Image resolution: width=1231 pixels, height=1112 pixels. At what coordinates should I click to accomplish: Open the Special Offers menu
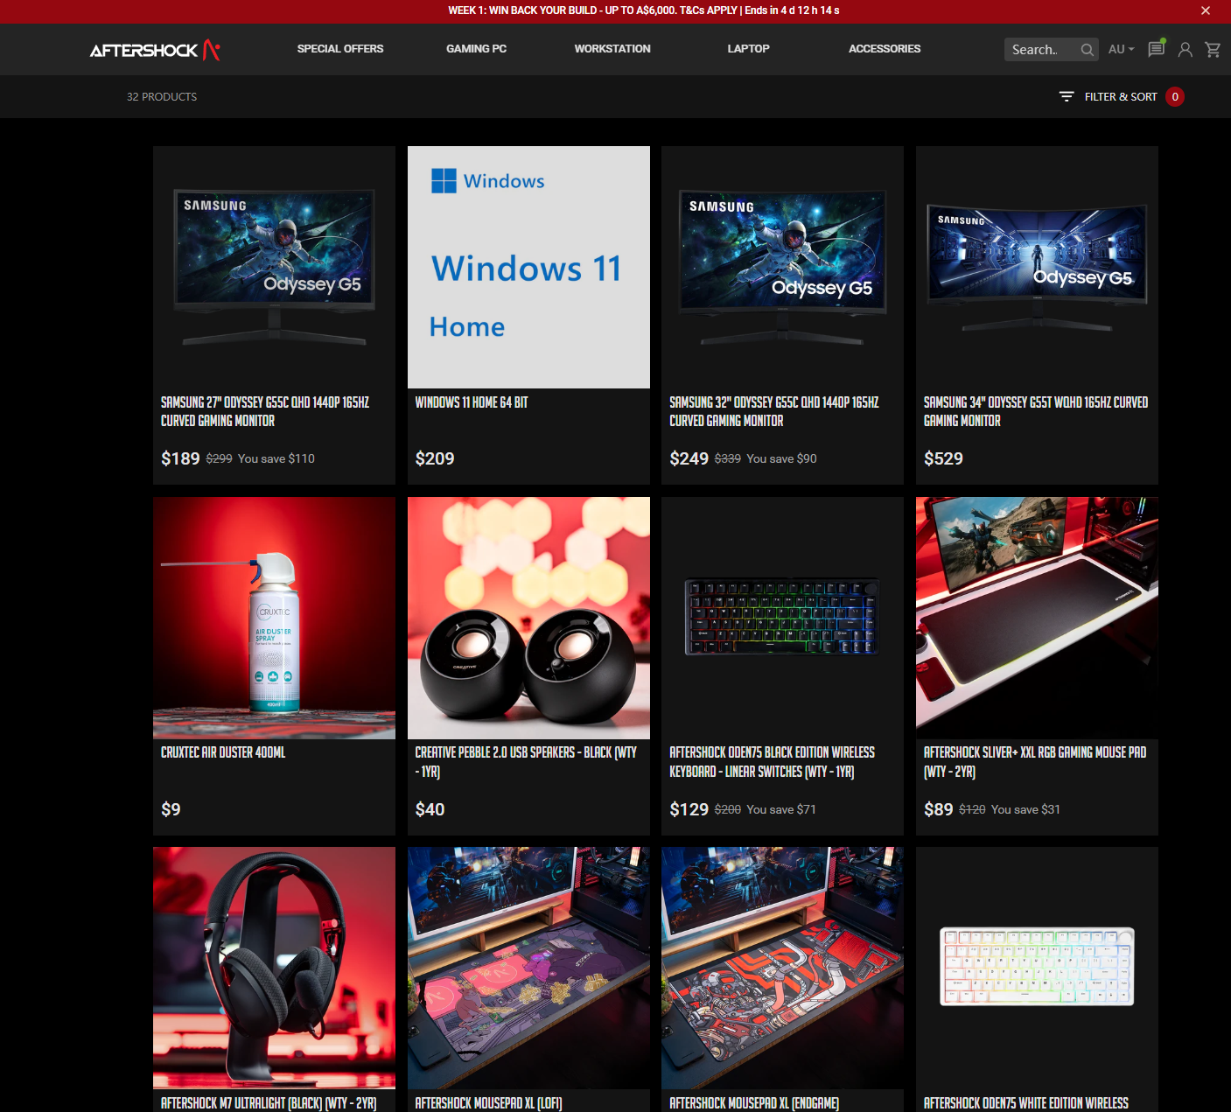pyautogui.click(x=340, y=49)
